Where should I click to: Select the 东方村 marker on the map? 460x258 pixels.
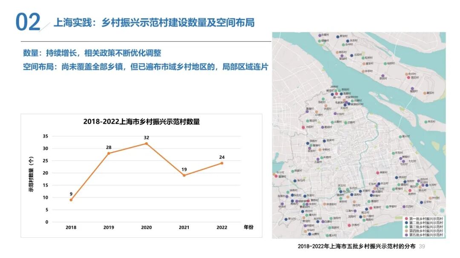pyautogui.click(x=305, y=196)
